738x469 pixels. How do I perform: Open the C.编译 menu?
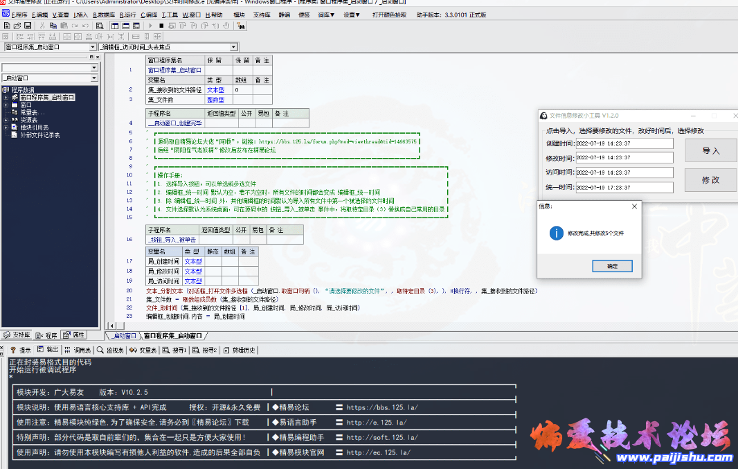[149, 15]
